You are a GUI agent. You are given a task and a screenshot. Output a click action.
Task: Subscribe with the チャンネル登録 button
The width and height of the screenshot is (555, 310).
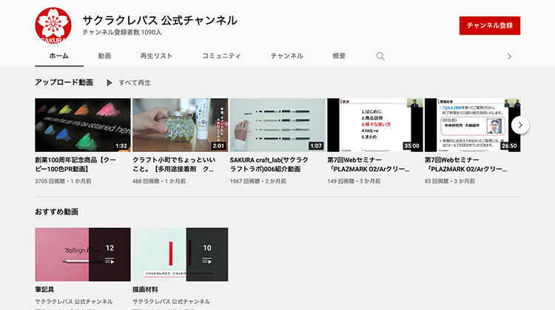(x=490, y=25)
